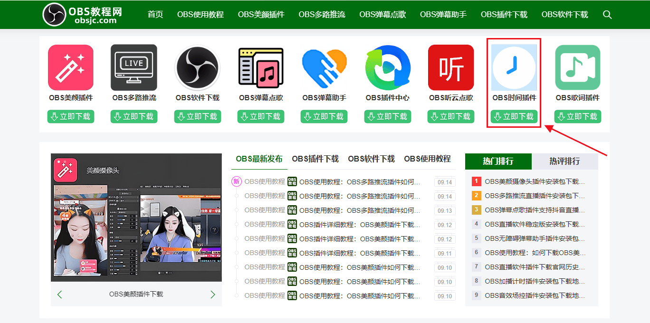Click the OBS时间插件 clock icon
The width and height of the screenshot is (650, 323).
(514, 66)
